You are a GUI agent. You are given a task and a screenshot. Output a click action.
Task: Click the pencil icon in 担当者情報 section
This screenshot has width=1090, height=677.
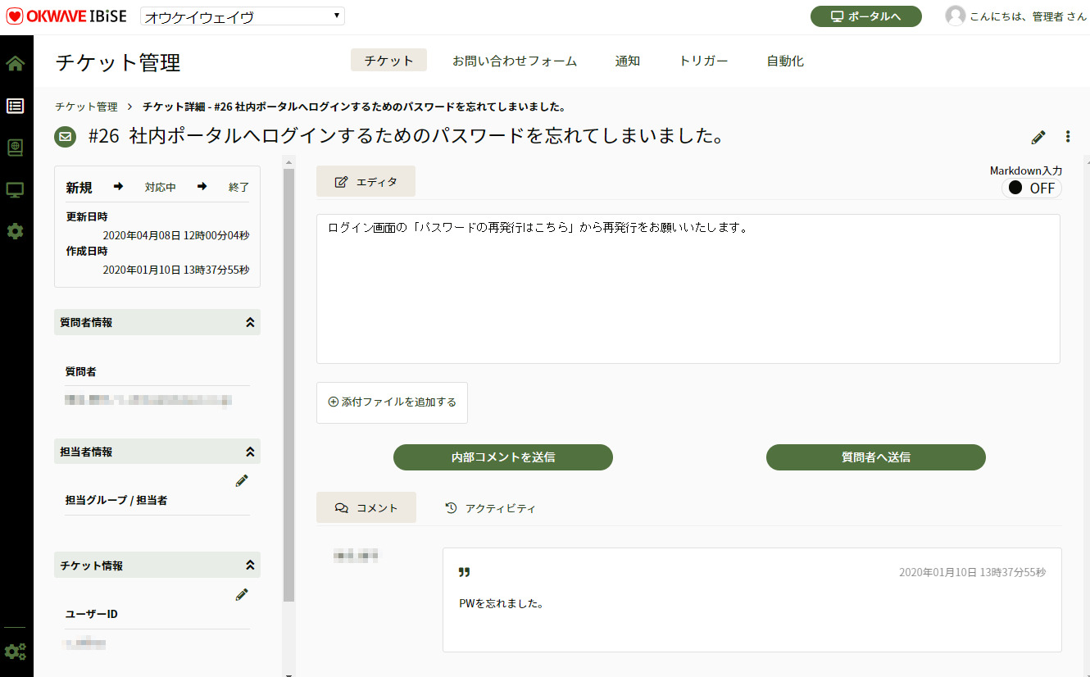[242, 480]
